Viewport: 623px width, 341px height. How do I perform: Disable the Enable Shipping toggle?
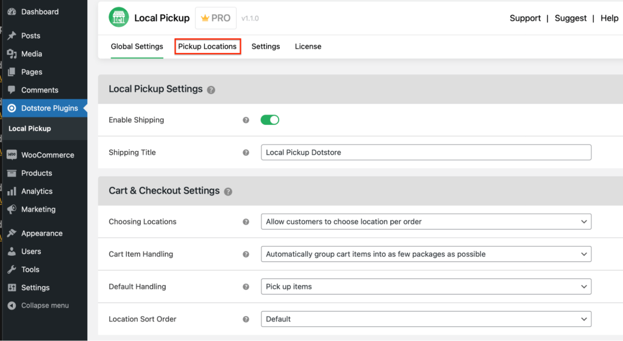point(269,120)
